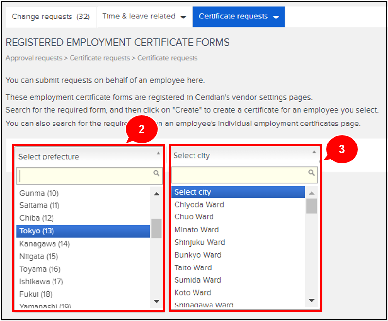
Task: Click Approval requests breadcrumb link
Action: click(x=34, y=58)
